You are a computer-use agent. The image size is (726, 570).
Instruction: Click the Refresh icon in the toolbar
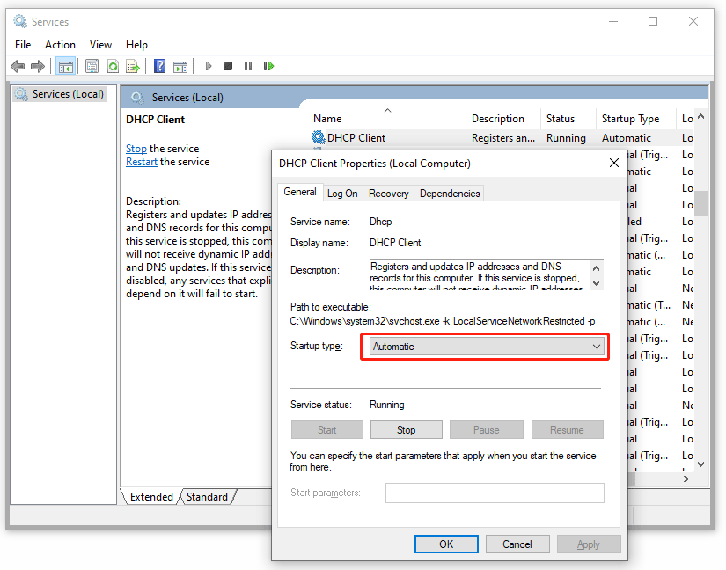point(113,66)
